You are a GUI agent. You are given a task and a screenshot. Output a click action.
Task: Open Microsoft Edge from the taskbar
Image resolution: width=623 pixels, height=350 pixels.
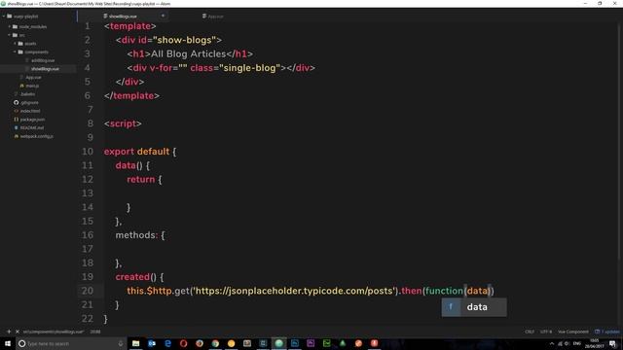tap(167, 343)
